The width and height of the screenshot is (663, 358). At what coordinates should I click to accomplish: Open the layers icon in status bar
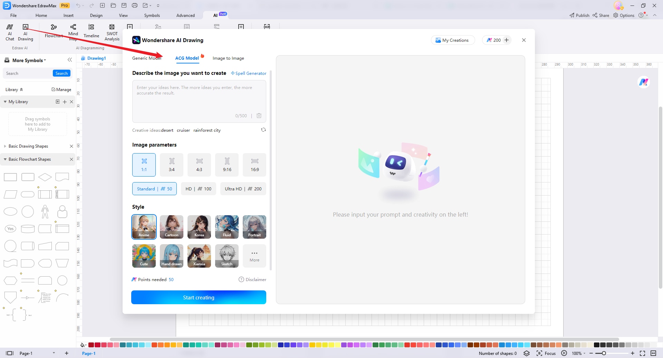click(x=527, y=353)
